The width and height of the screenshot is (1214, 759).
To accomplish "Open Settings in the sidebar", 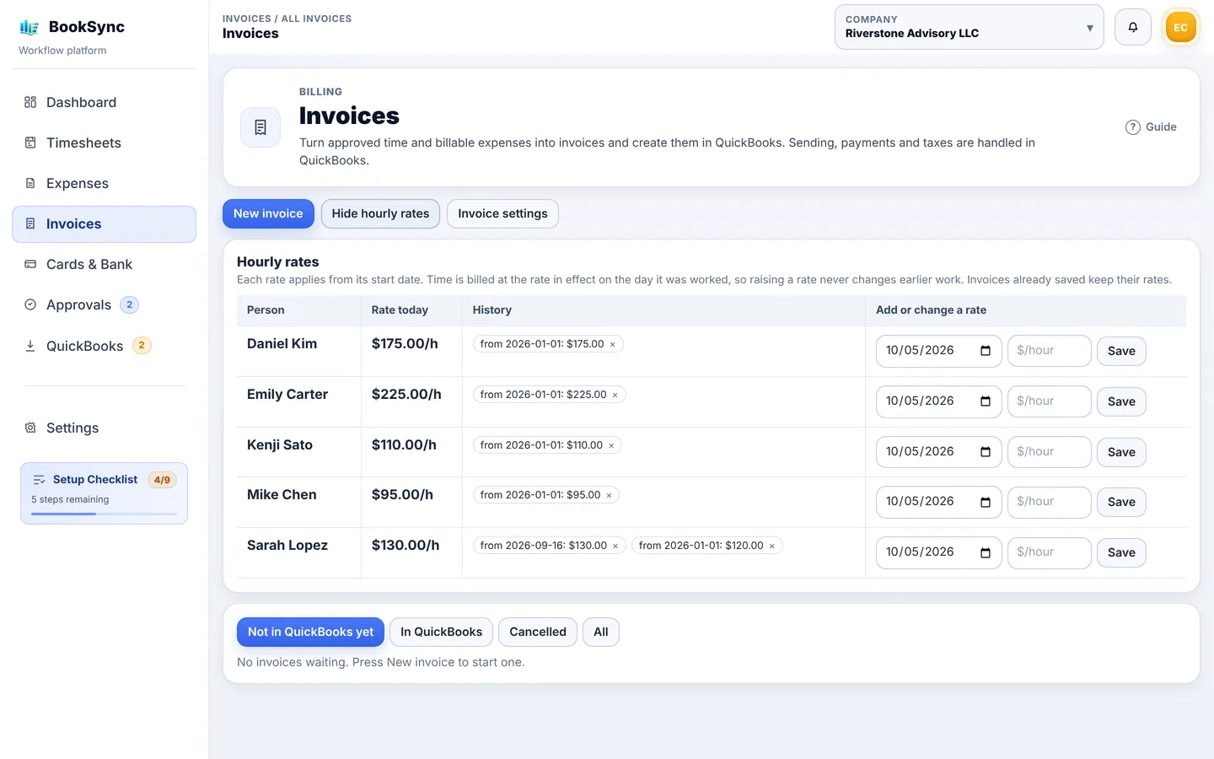I will point(104,428).
